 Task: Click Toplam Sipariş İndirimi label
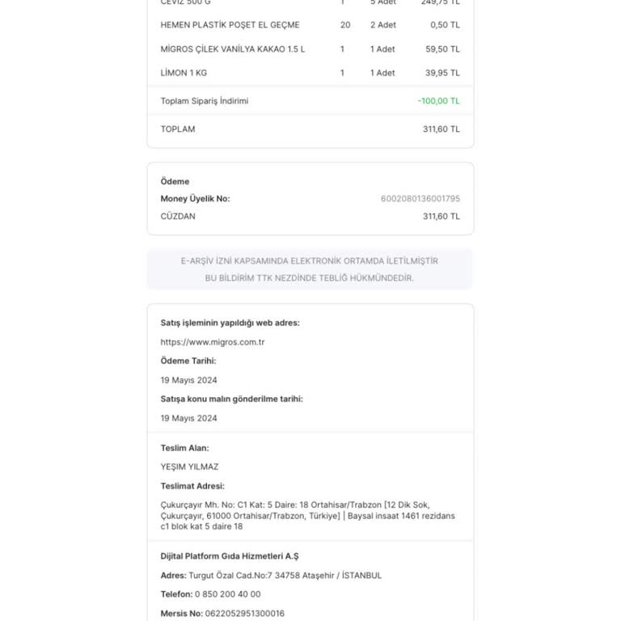(205, 101)
